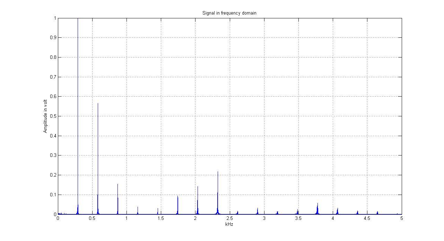This screenshot has height=241, width=444.
Task: Pick the third harmonic peak near 0.87 kHz
Action: [x=117, y=185]
